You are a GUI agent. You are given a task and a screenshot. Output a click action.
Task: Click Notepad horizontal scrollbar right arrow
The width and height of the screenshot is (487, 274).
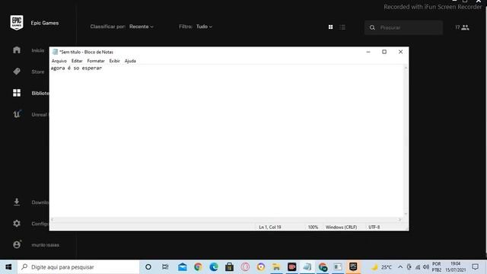399,219
